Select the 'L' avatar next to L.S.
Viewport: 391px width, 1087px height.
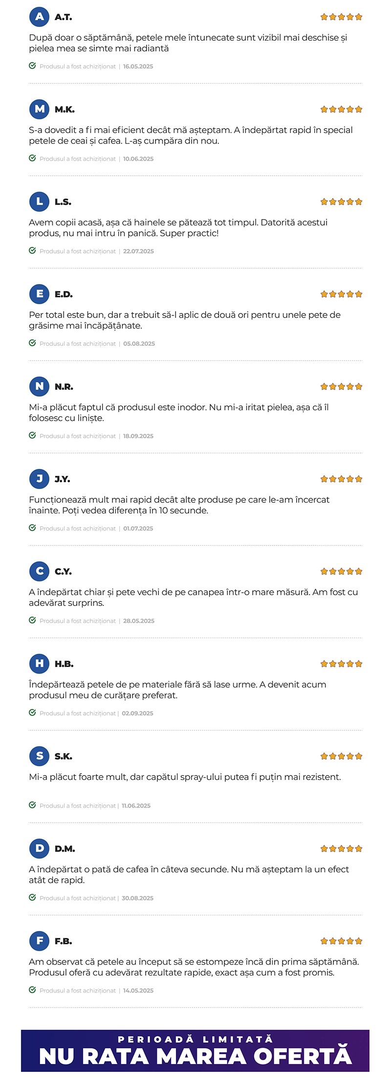40,201
